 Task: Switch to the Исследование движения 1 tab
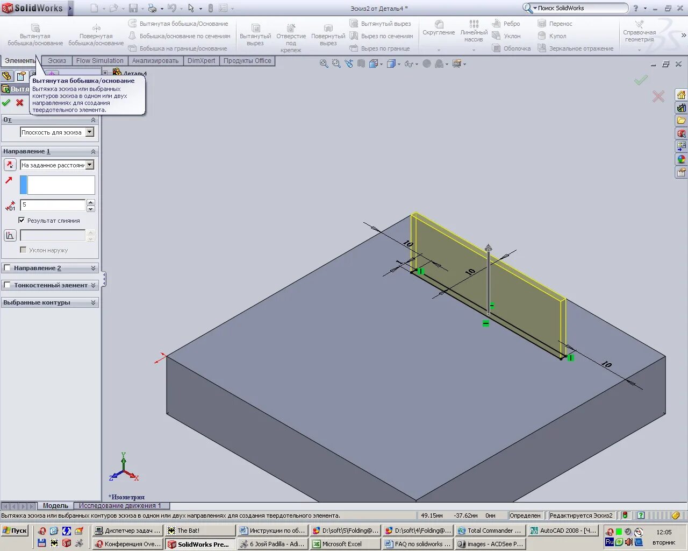coord(120,506)
